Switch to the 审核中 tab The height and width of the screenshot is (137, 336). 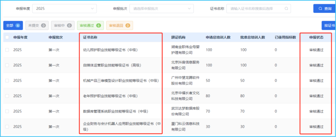[x=62, y=26]
